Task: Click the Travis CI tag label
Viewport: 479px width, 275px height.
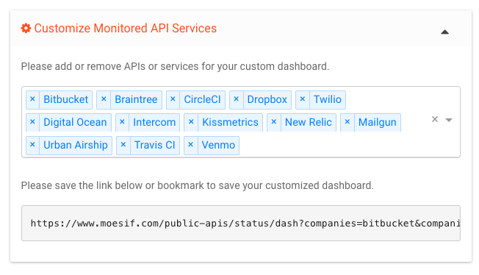Action: pyautogui.click(x=155, y=145)
